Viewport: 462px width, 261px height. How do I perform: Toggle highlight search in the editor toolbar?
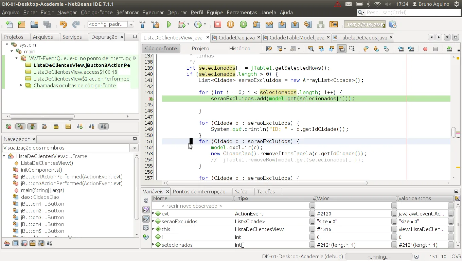pos(342,49)
